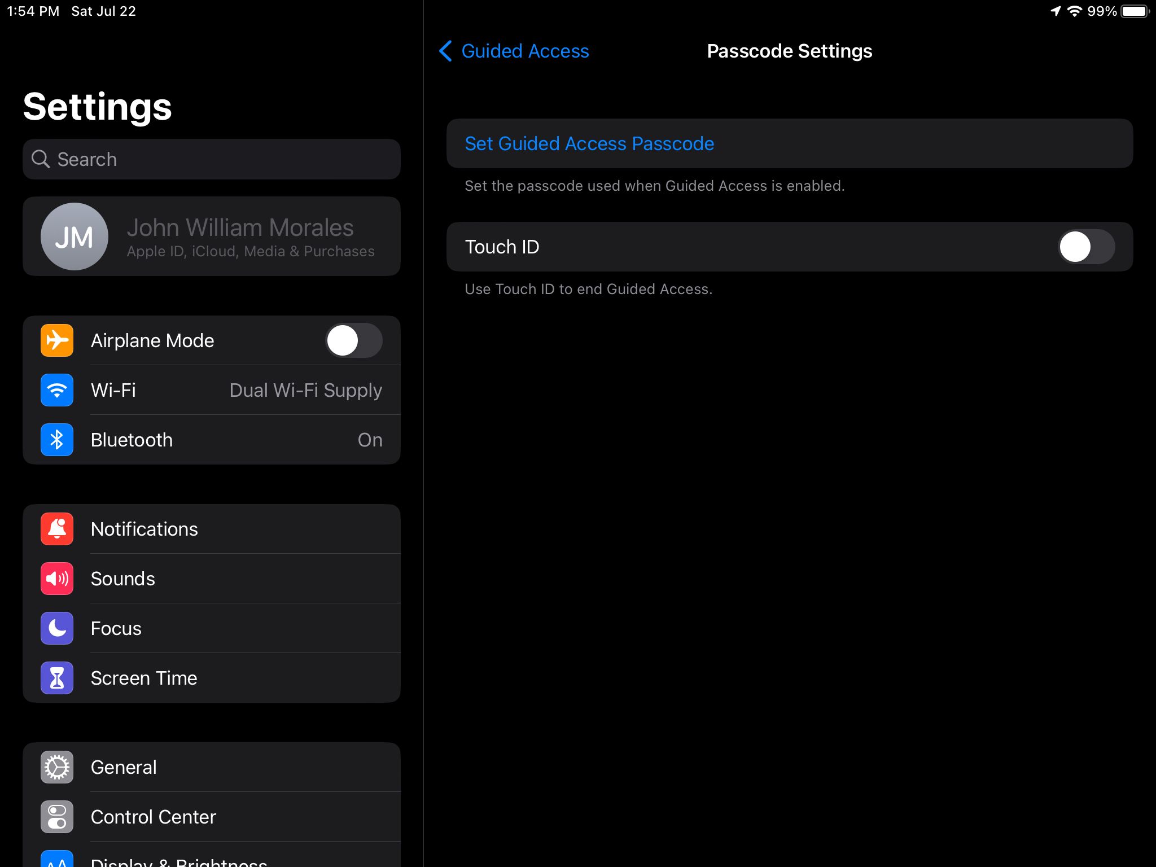The image size is (1156, 867).
Task: Tap the Bluetooth icon
Action: [57, 440]
